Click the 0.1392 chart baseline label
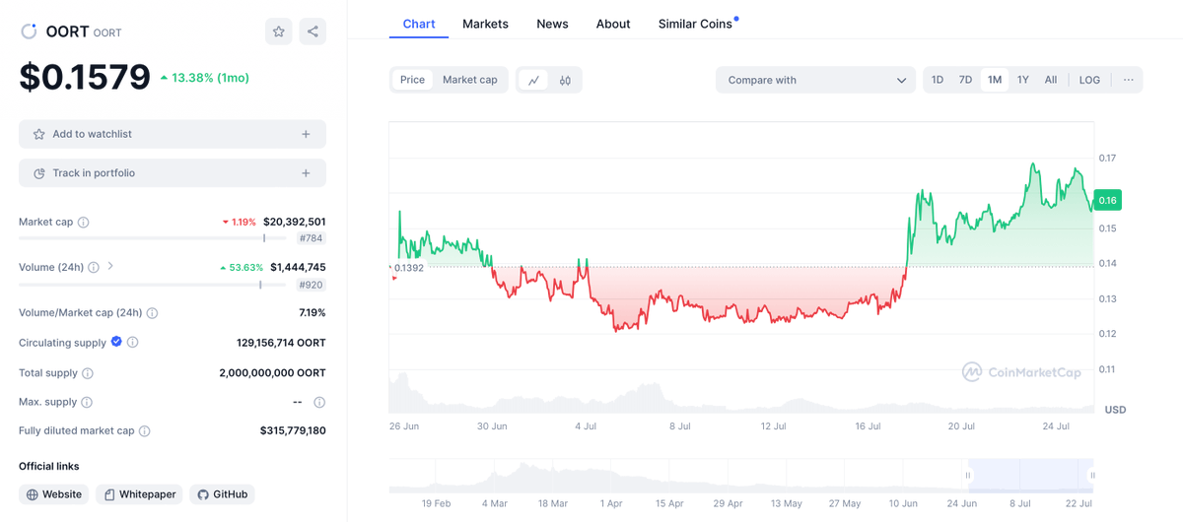Image resolution: width=1183 pixels, height=522 pixels. click(408, 267)
